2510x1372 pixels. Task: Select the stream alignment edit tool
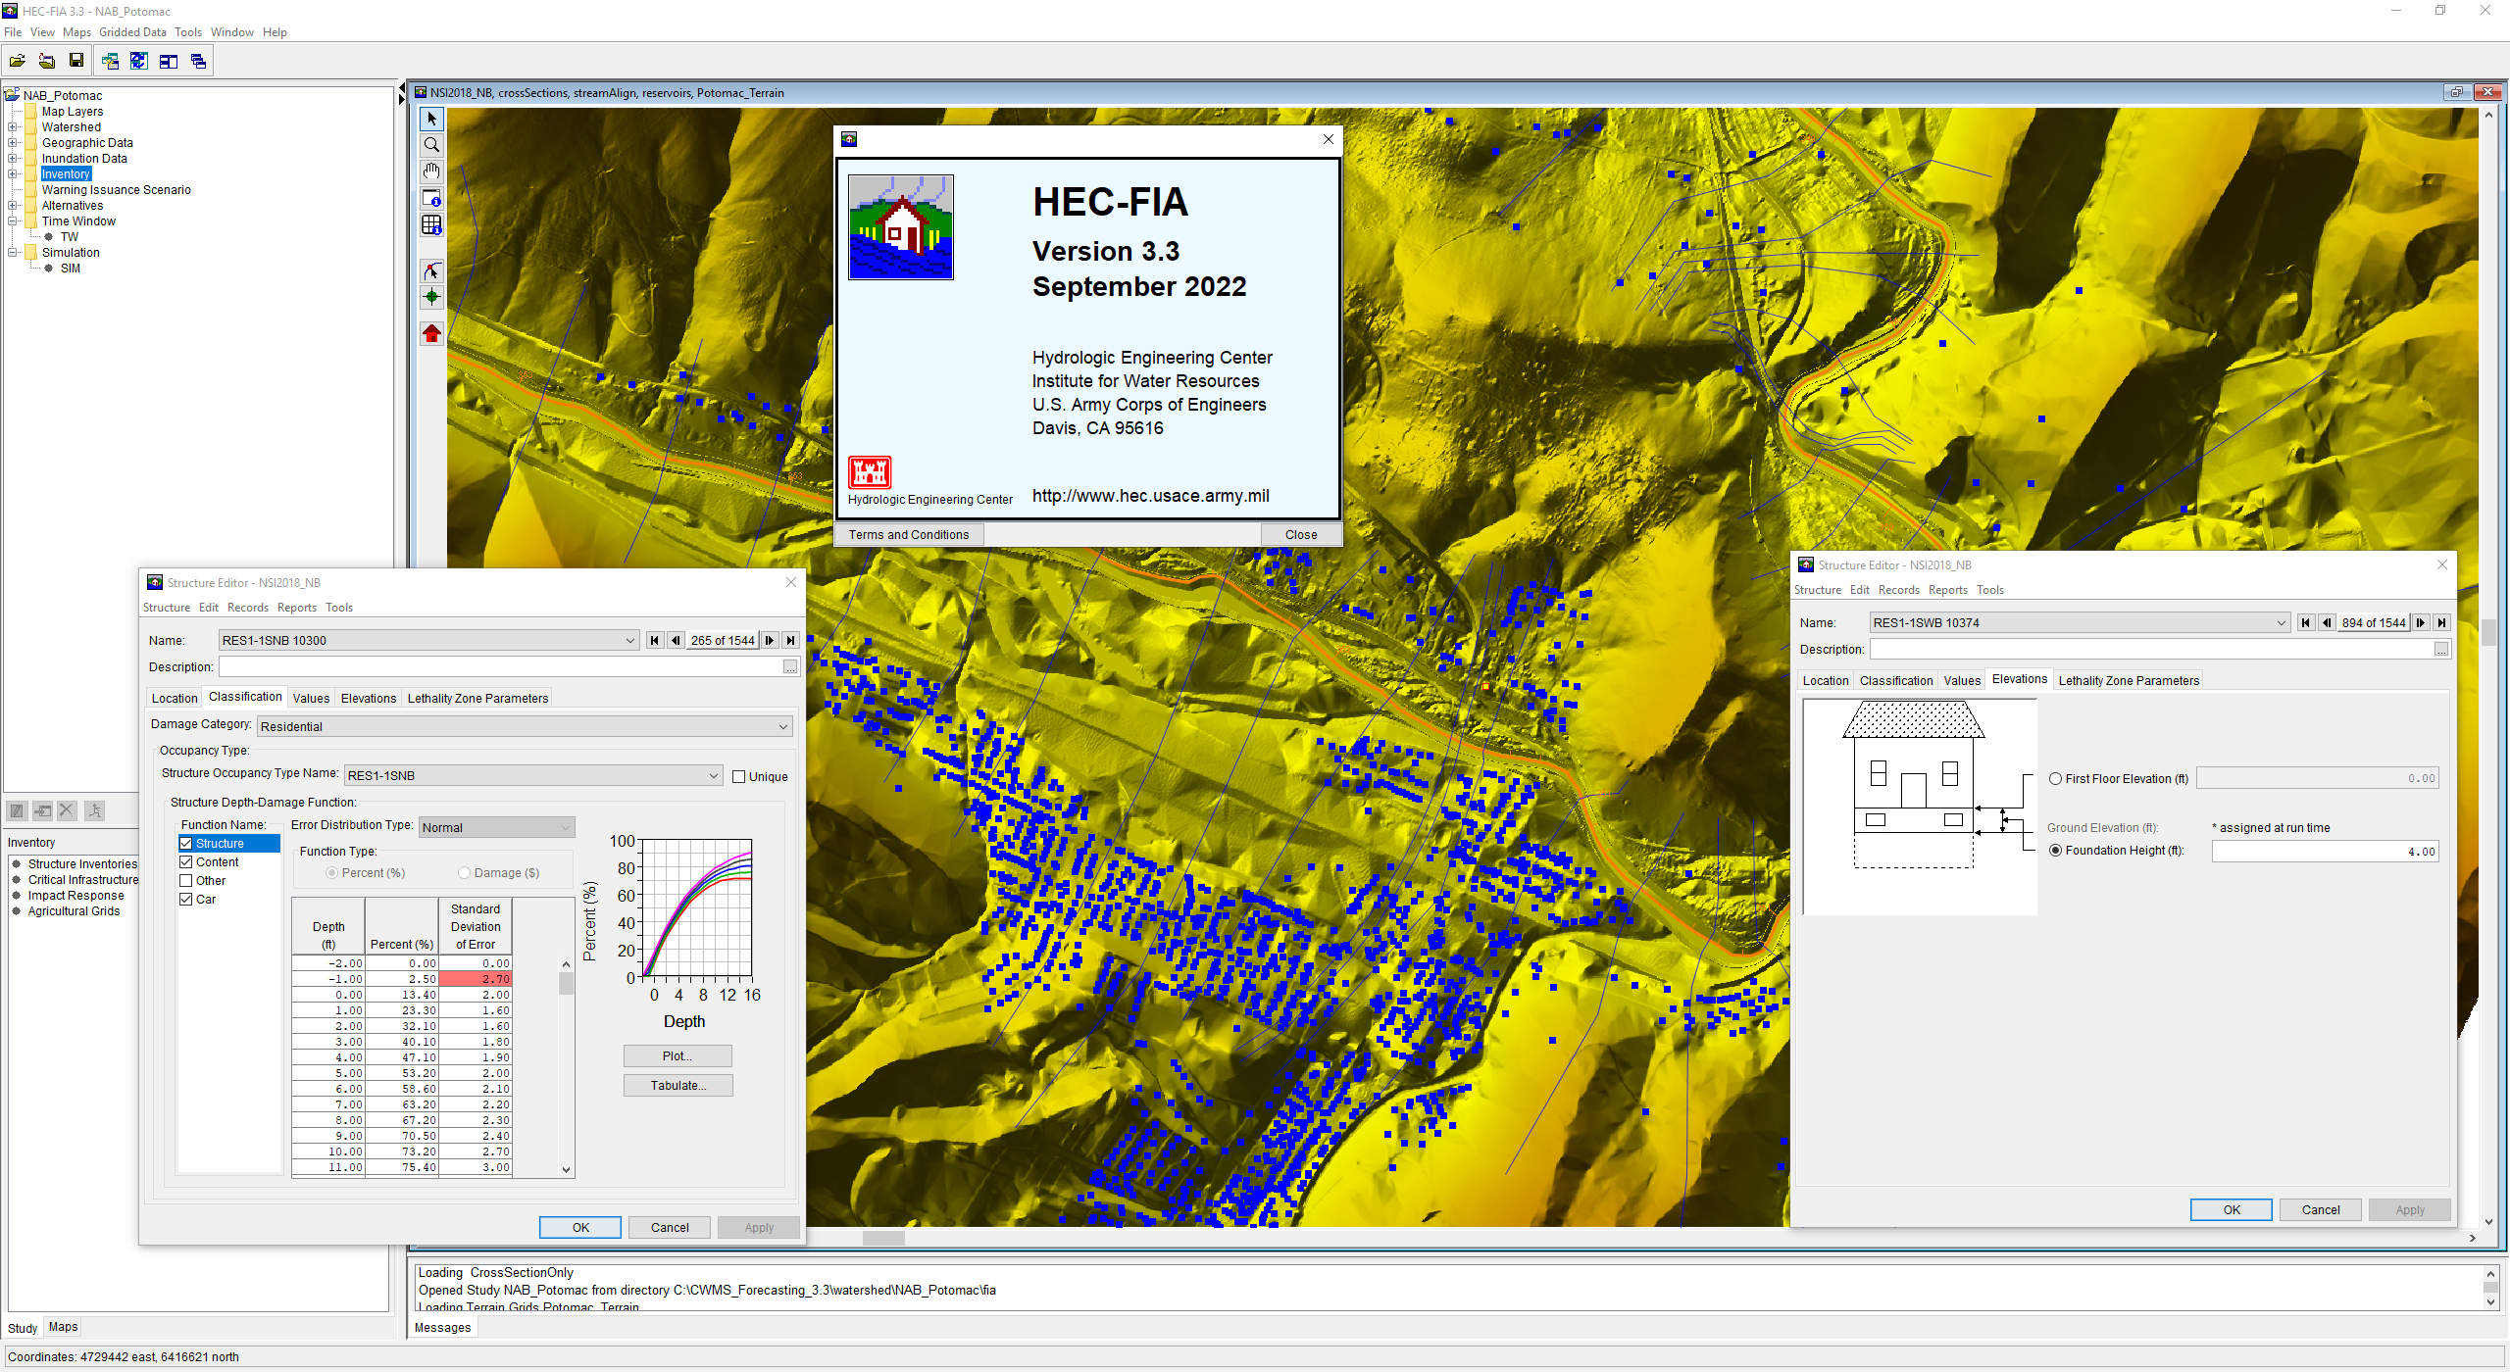click(x=431, y=270)
